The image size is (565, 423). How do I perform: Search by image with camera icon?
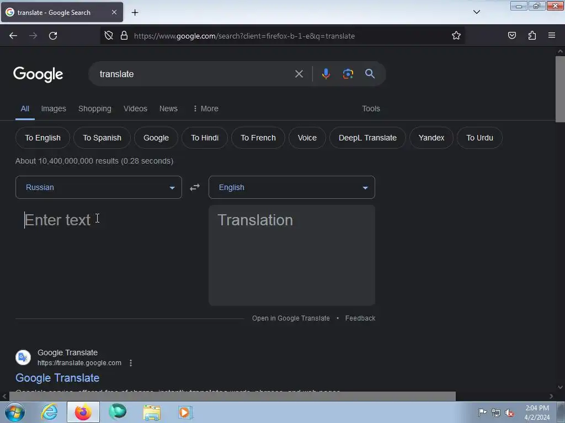point(348,74)
